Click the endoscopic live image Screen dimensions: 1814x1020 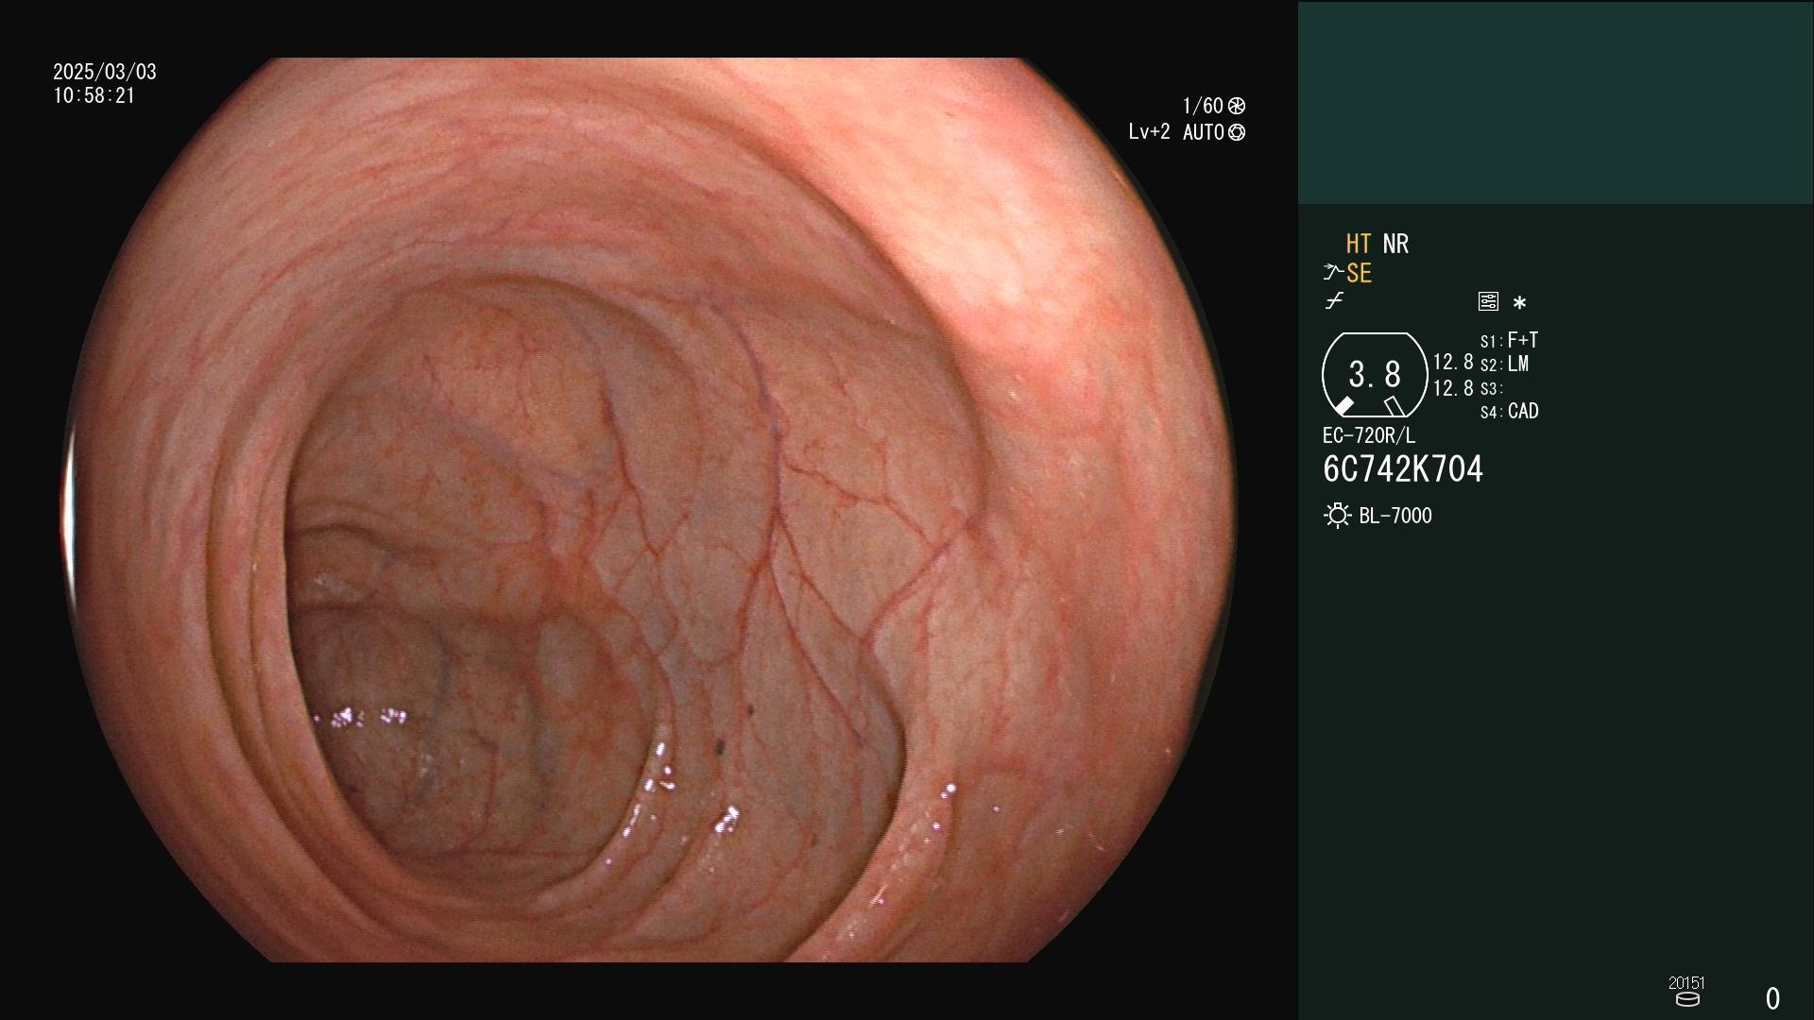(648, 510)
